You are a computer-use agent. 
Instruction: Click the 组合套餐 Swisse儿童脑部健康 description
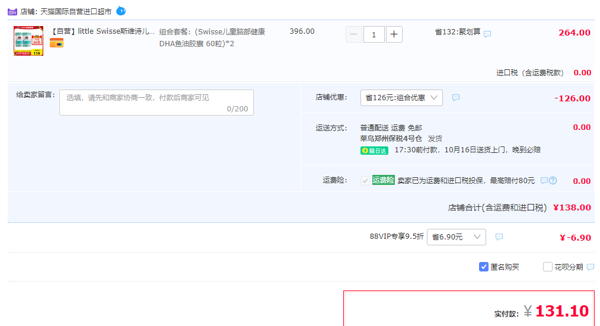212,37
